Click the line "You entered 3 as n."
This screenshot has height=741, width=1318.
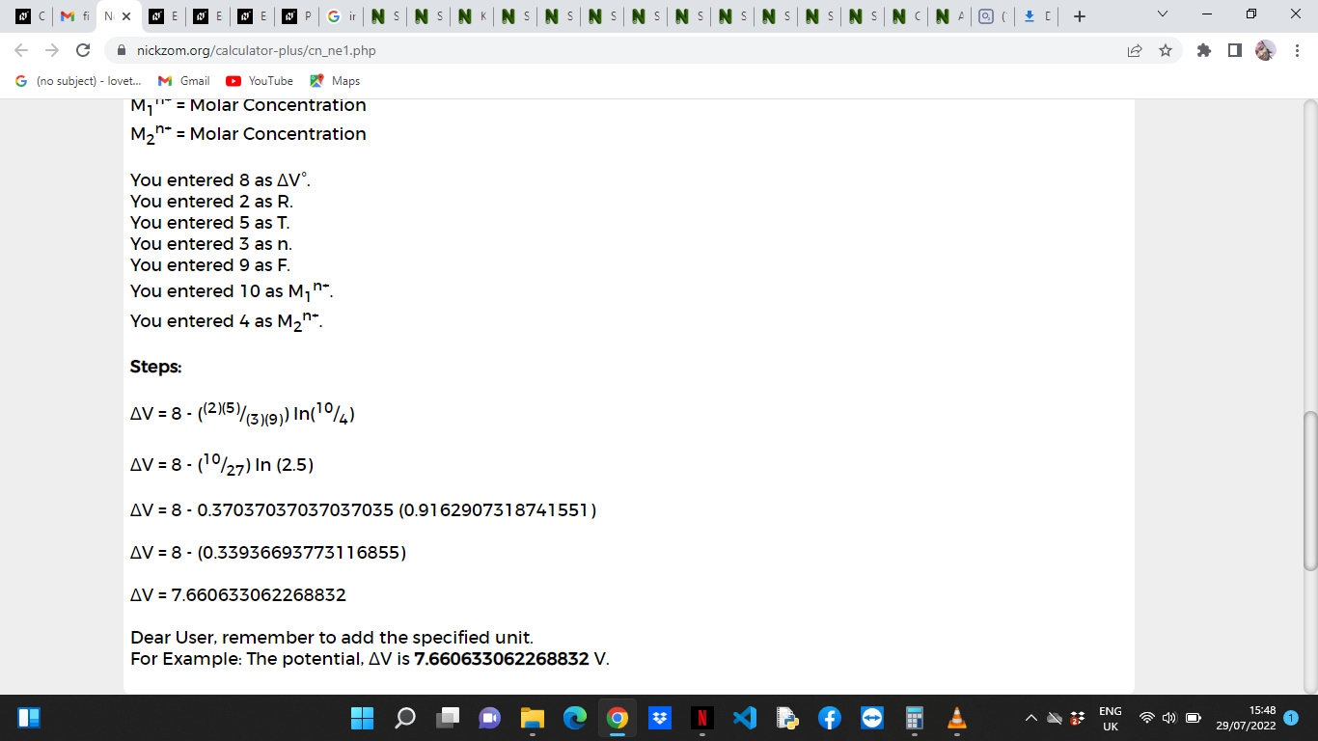pos(211,244)
